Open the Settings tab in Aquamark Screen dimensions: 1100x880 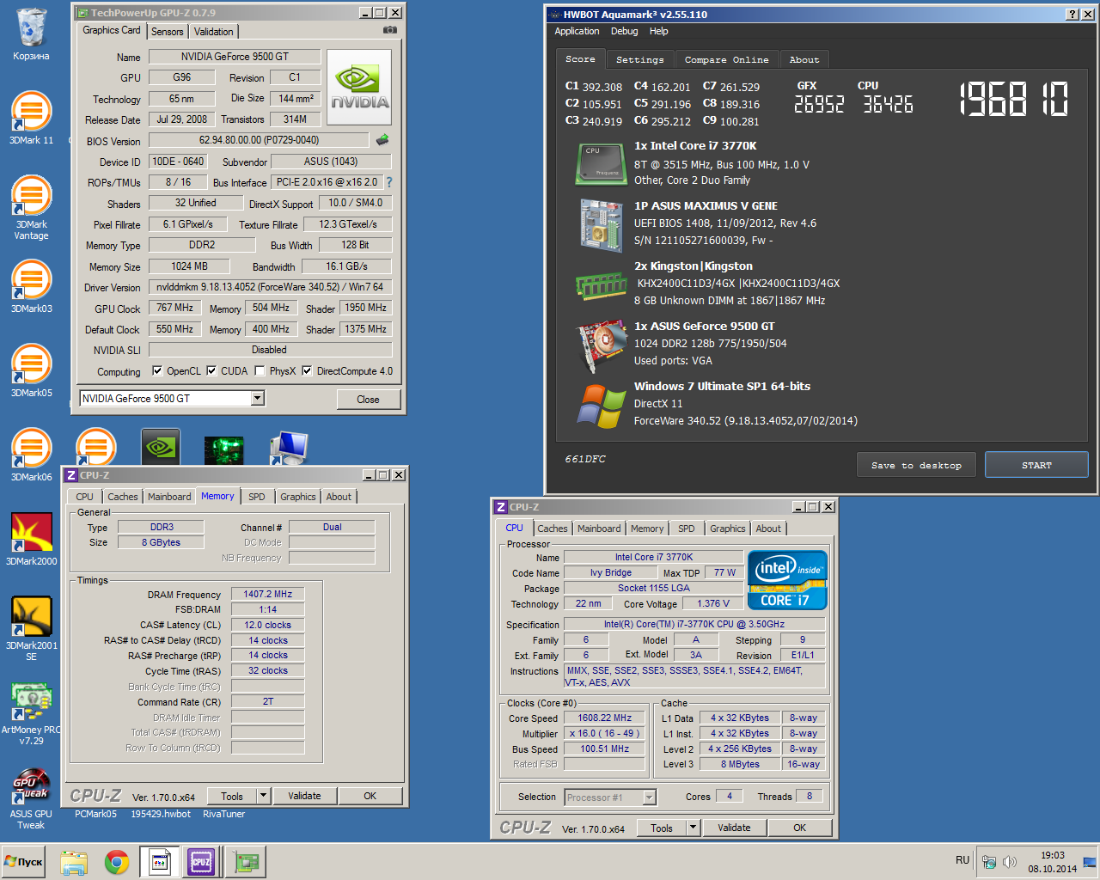tap(640, 59)
